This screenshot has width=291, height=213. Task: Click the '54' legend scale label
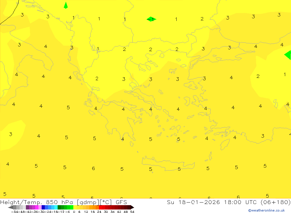point(132,212)
